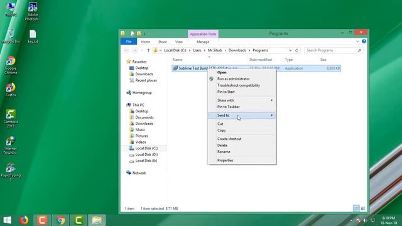Viewport: 402px width, 226px height.
Task: Select the key.txt file on desktop
Action: tap(33, 36)
